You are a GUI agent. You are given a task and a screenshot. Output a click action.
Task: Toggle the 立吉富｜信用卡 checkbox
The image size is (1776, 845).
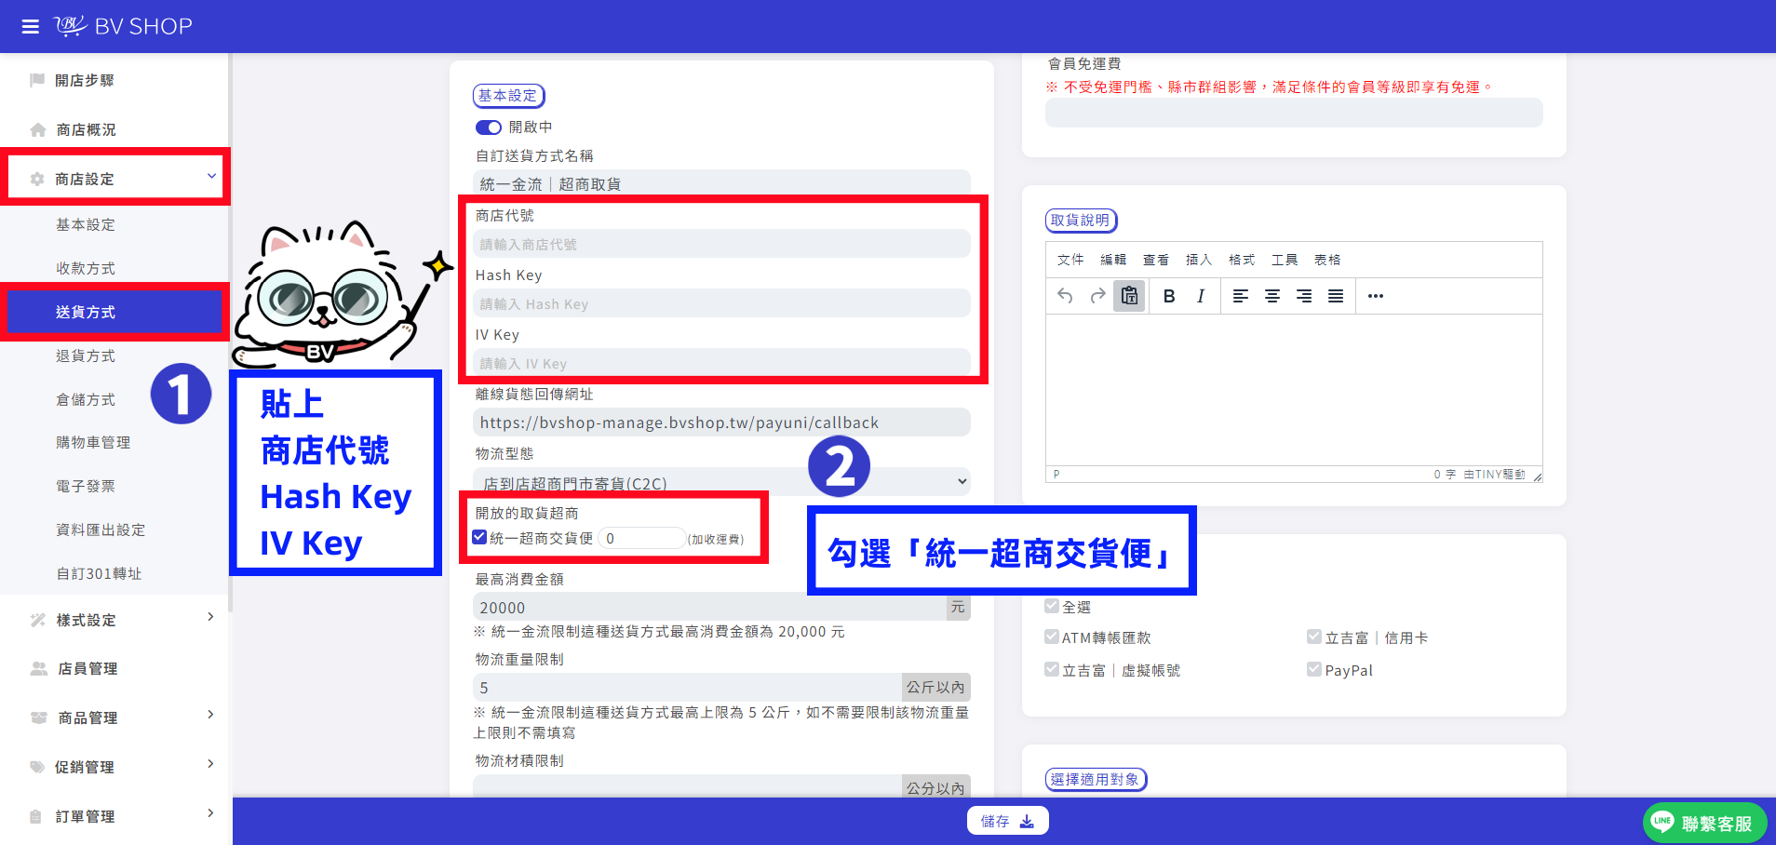1314,637
